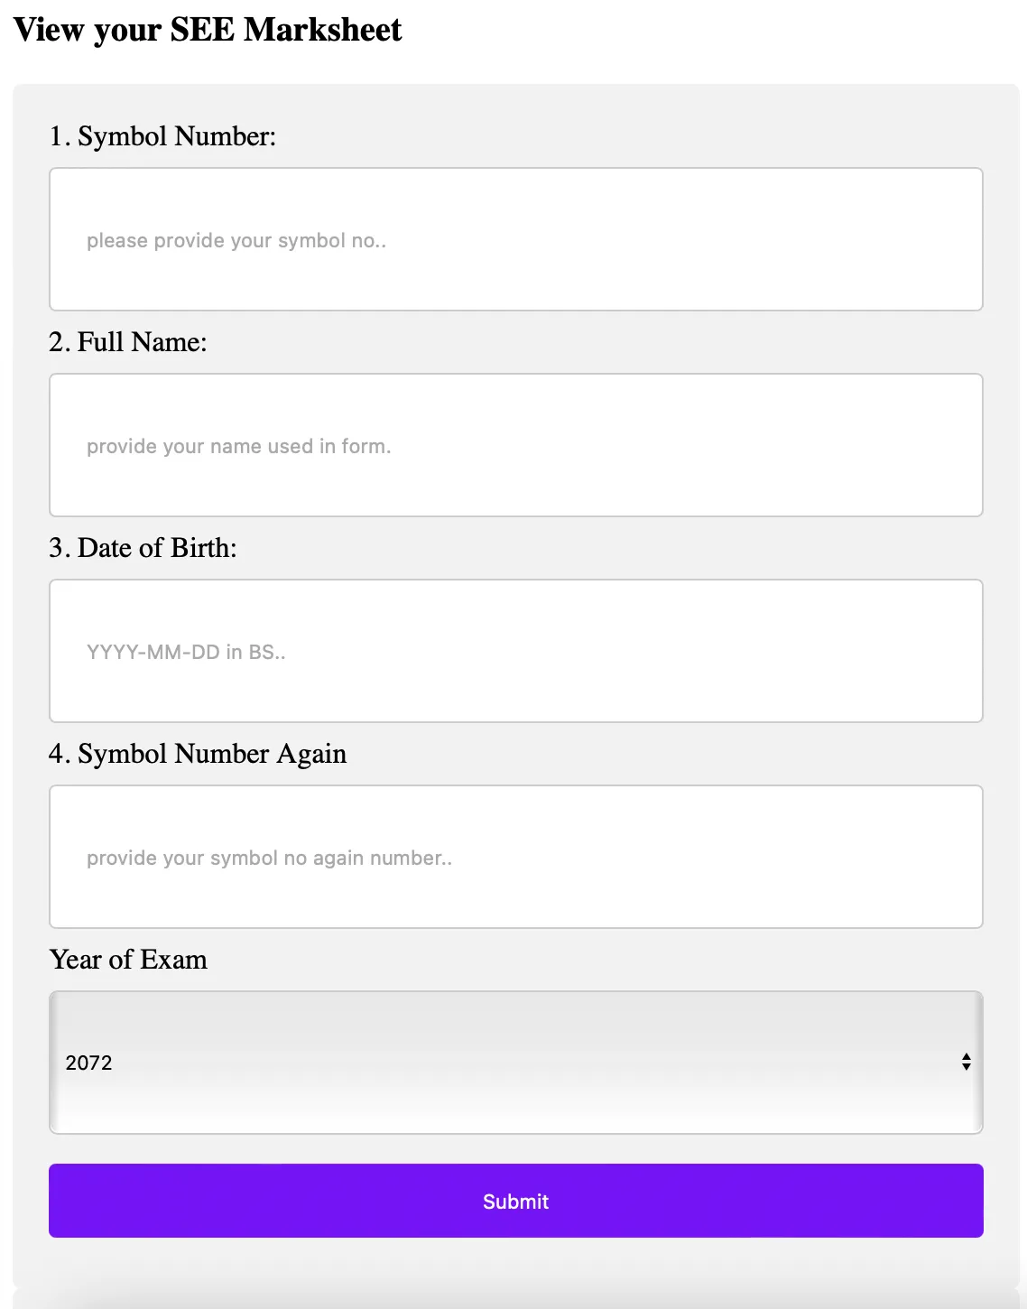The image size is (1027, 1309).
Task: Click the '1. Symbol Number:' label
Action: pos(162,136)
